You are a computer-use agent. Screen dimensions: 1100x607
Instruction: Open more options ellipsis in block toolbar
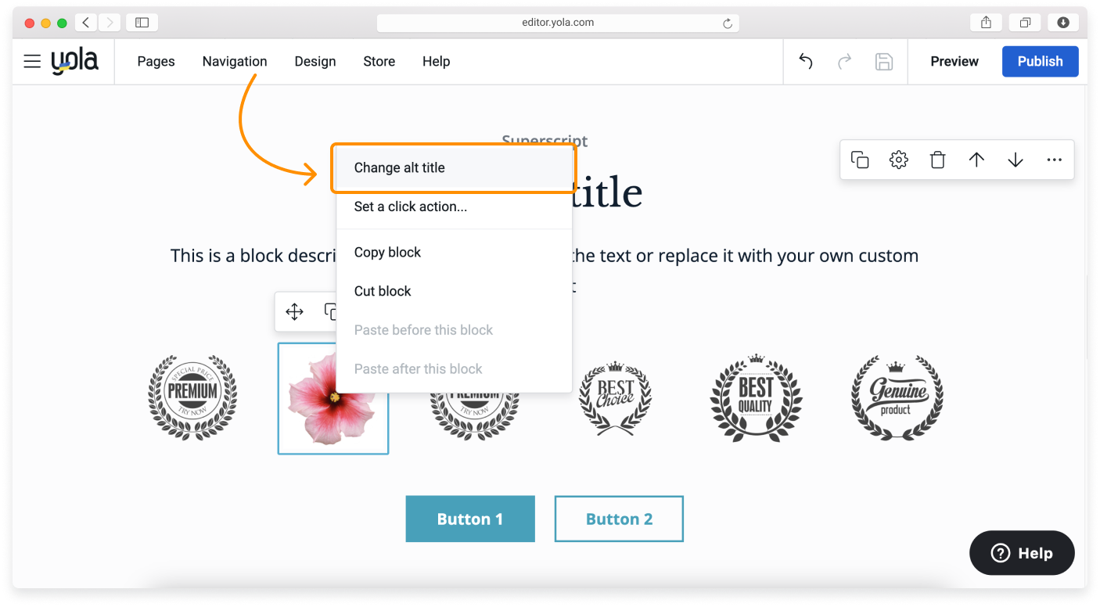[1054, 160]
